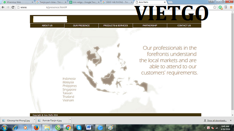
Task: Click the site logo in header
Action: coord(50,19)
